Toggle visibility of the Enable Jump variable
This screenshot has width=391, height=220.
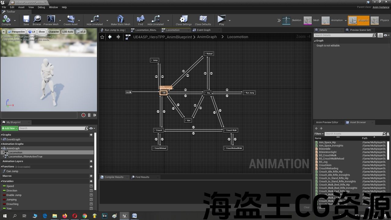[x=91, y=195]
